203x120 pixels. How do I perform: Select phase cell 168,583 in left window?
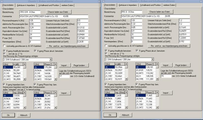49,70
